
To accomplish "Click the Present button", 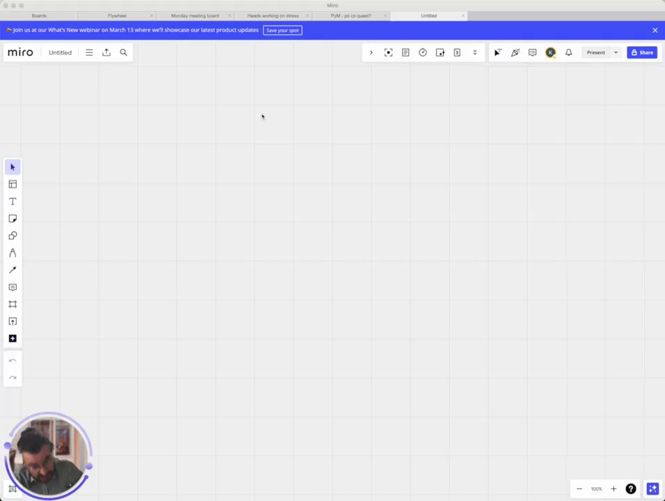I will 596,53.
